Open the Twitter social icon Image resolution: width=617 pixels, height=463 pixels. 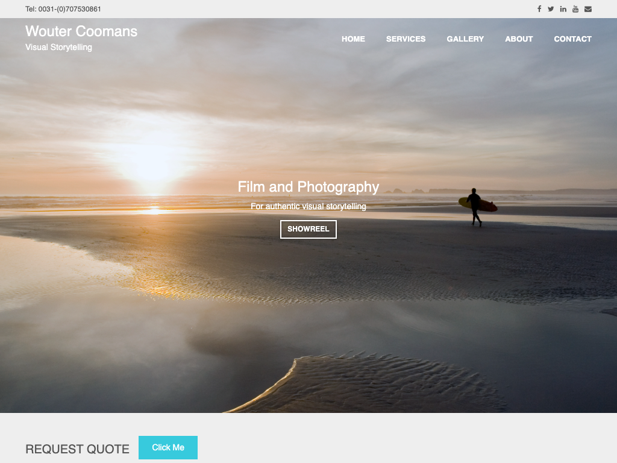[551, 9]
